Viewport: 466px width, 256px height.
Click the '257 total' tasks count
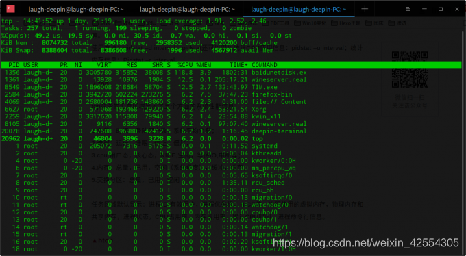(45, 28)
